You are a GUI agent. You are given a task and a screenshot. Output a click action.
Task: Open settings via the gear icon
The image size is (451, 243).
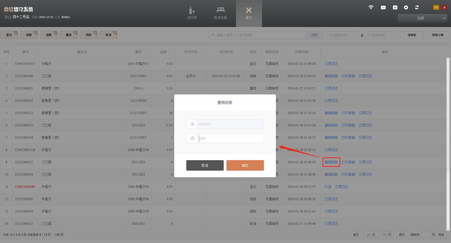(x=406, y=8)
